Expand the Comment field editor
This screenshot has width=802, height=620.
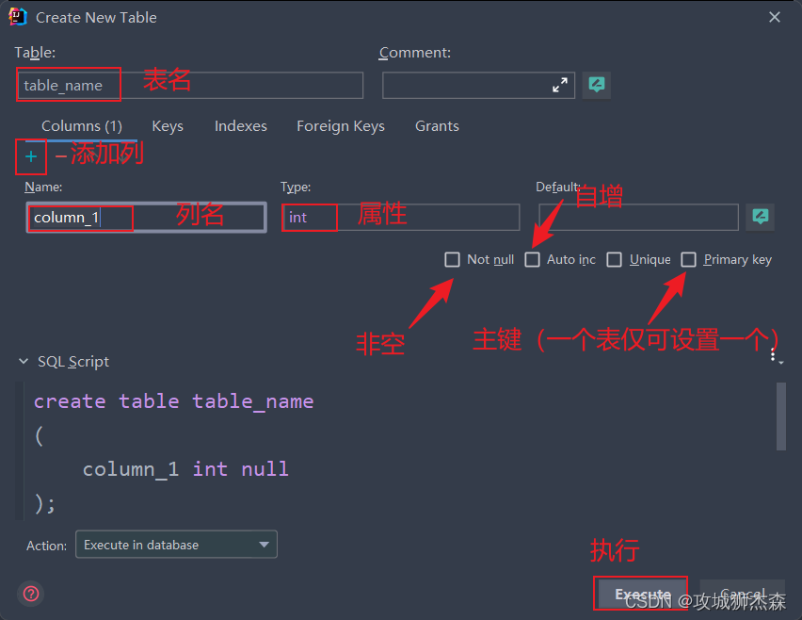pyautogui.click(x=560, y=85)
